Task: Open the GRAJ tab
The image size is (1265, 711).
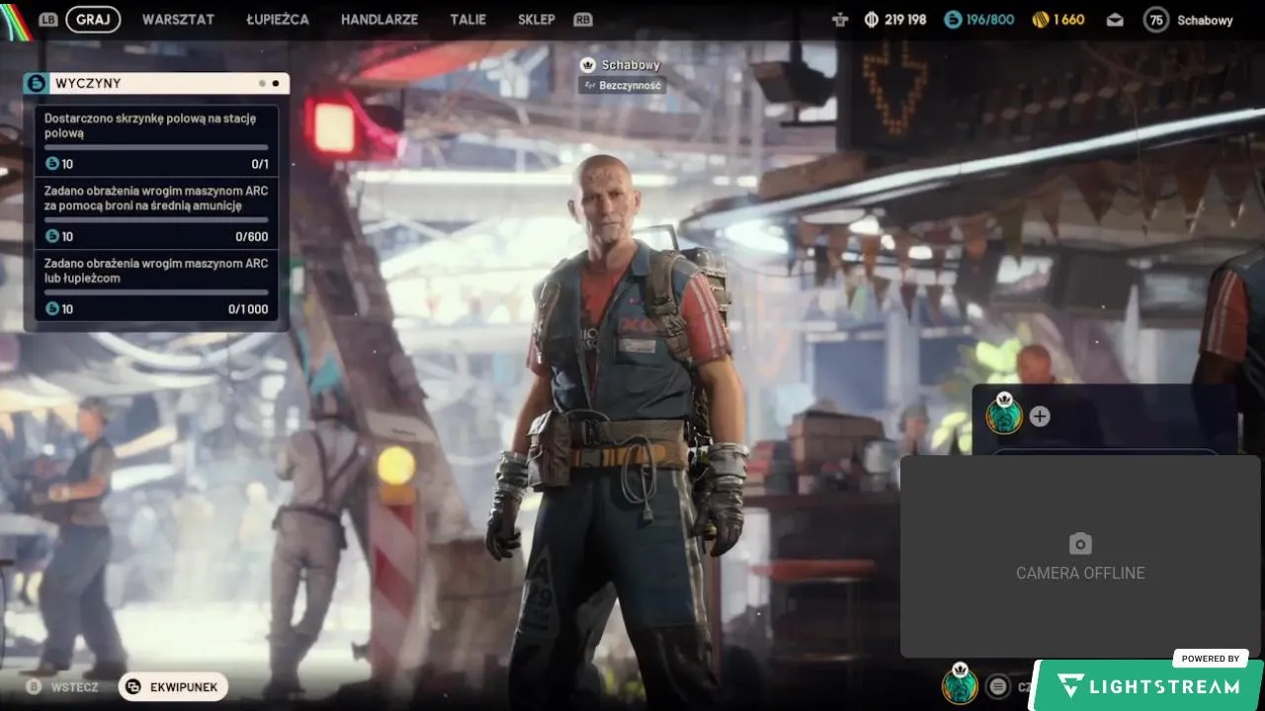Action: coord(93,20)
